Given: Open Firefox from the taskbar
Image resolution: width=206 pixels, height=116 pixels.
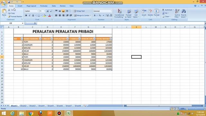Looking at the screenshot, I should tap(41, 113).
